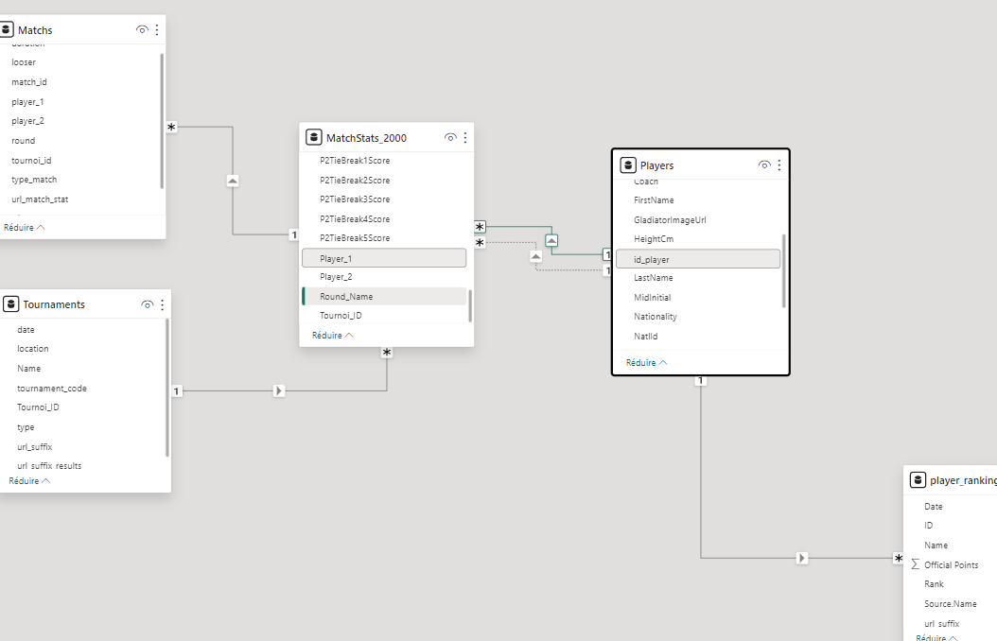This screenshot has width=997, height=641.
Task: Collapse the MatchStats_2000 table with Réduire
Action: click(x=333, y=336)
